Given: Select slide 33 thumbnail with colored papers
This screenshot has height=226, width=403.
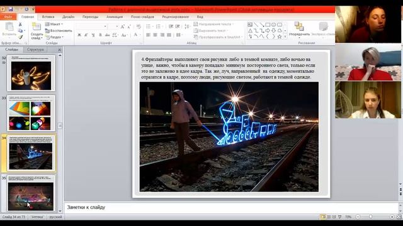Looking at the screenshot, I should click(31, 113).
